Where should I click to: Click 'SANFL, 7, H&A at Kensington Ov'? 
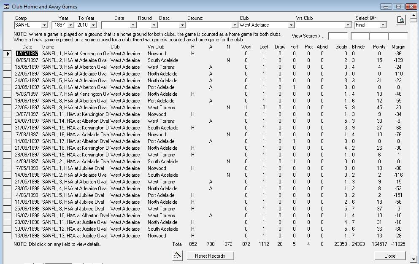coord(76,94)
